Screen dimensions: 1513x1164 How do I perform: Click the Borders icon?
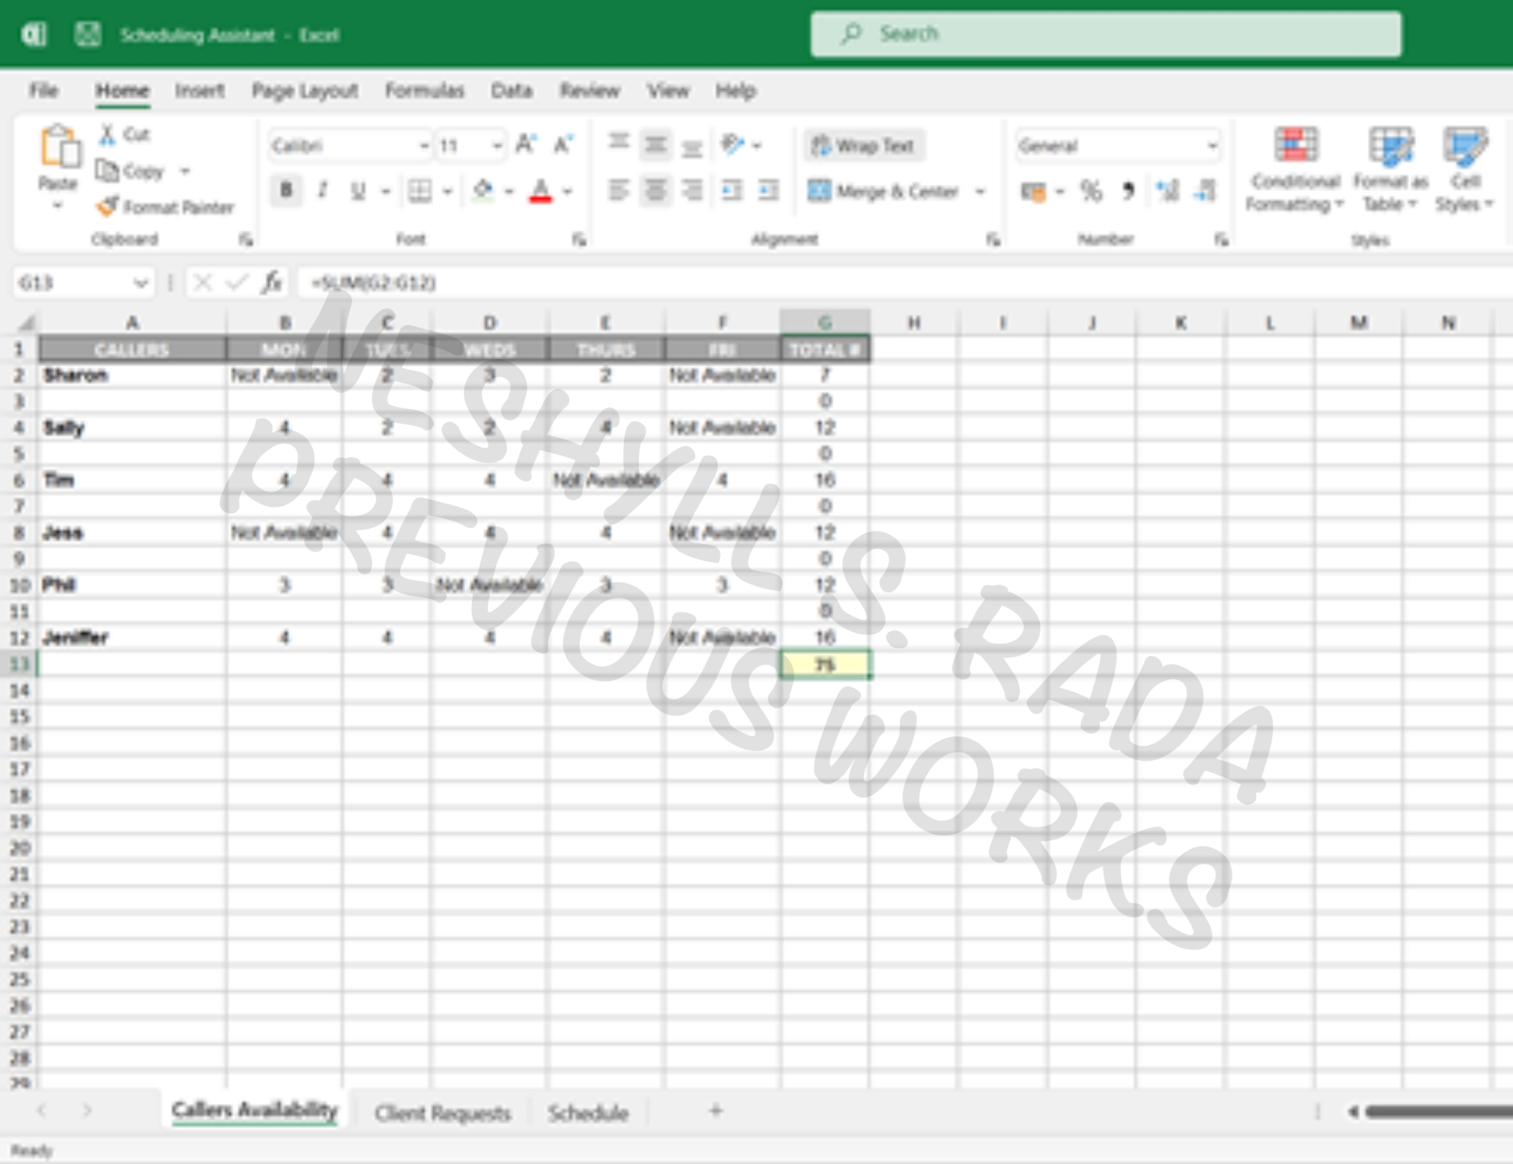coord(419,190)
